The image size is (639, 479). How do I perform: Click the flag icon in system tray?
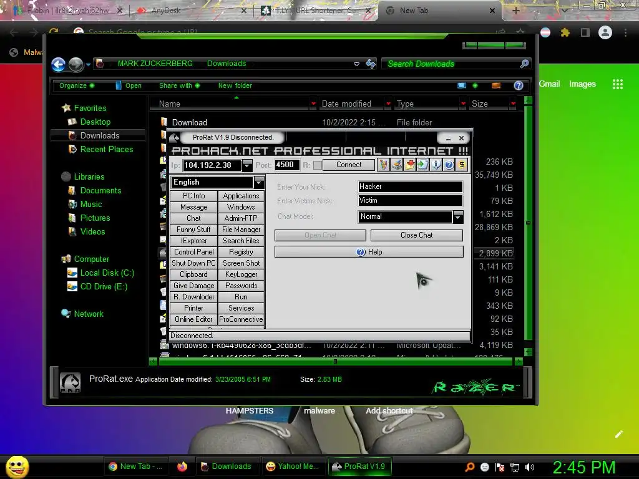pos(500,467)
